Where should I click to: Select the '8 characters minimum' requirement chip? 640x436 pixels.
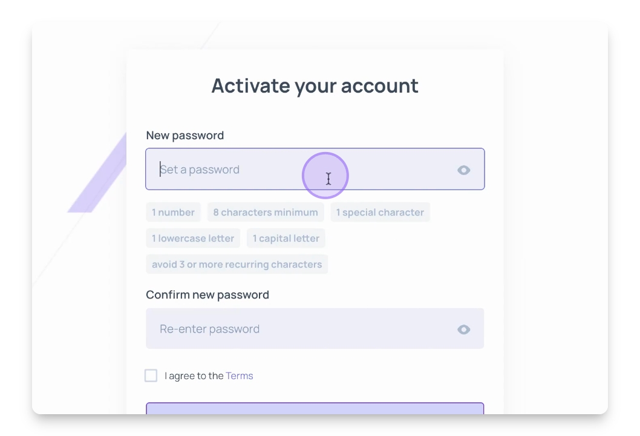pyautogui.click(x=265, y=213)
